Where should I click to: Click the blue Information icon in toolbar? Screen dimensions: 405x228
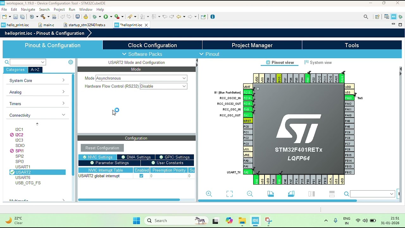(x=213, y=17)
